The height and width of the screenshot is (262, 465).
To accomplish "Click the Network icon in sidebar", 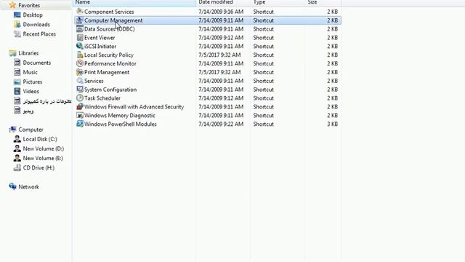I will coord(12,186).
